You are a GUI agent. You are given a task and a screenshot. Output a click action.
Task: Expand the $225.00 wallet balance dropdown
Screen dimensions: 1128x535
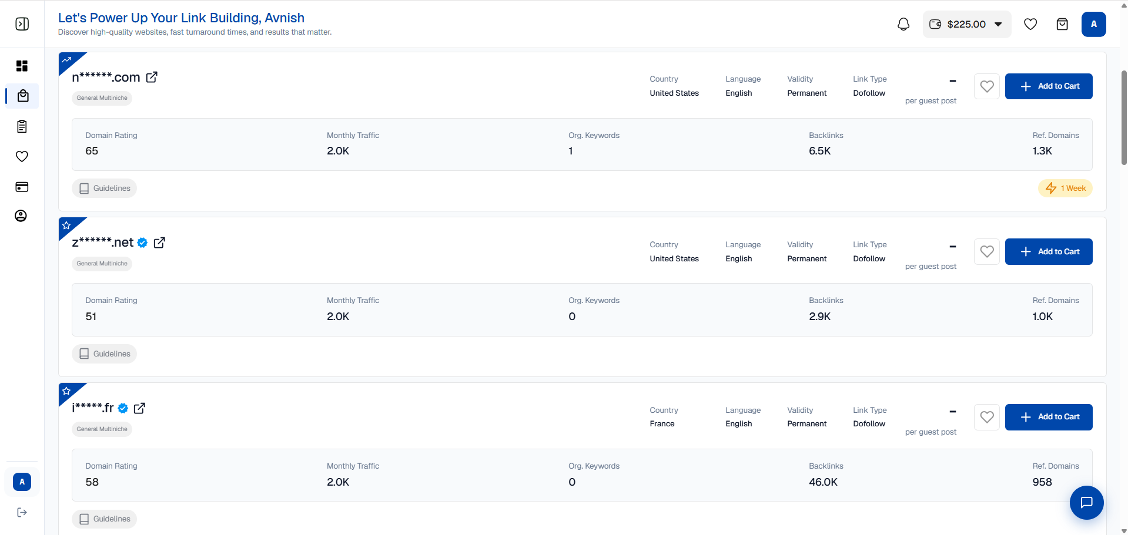(966, 24)
